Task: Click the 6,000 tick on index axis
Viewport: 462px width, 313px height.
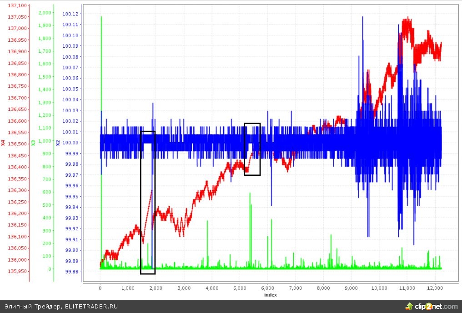Action: pos(268,288)
